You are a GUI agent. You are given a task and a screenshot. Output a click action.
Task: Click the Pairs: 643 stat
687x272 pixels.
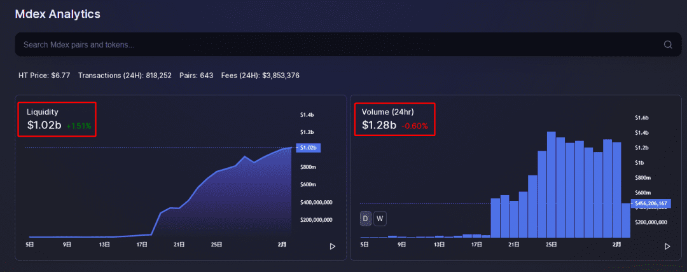197,76
